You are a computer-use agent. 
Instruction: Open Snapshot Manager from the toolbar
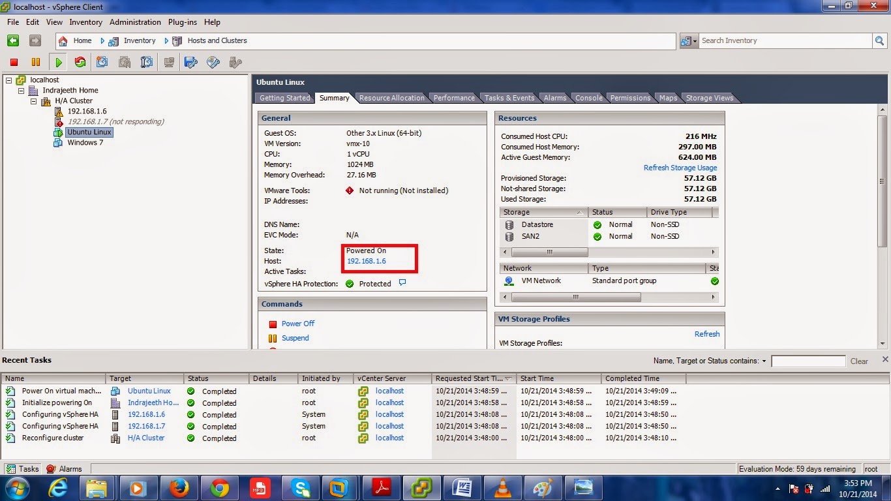[x=146, y=62]
